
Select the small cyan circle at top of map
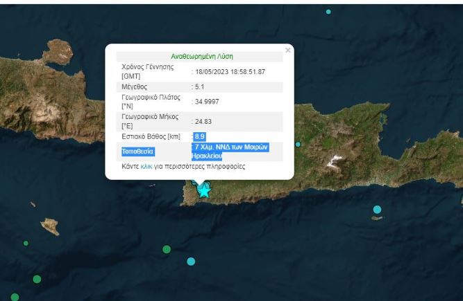coord(328,12)
